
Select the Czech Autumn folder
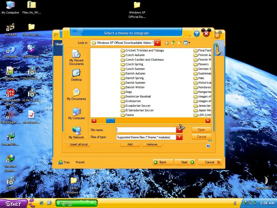[x=133, y=55]
